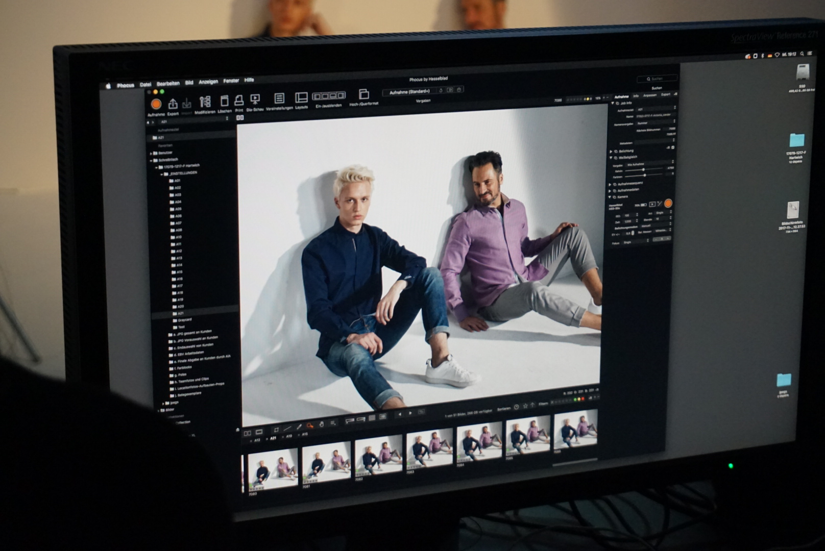This screenshot has width=825, height=551.
Task: Switch to the Anpassen tab
Action: pyautogui.click(x=650, y=95)
